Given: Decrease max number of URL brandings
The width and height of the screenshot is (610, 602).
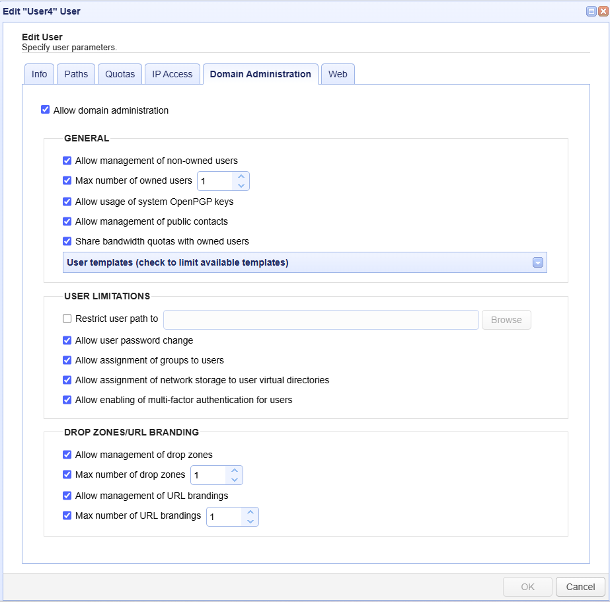Looking at the screenshot, I should 250,521.
